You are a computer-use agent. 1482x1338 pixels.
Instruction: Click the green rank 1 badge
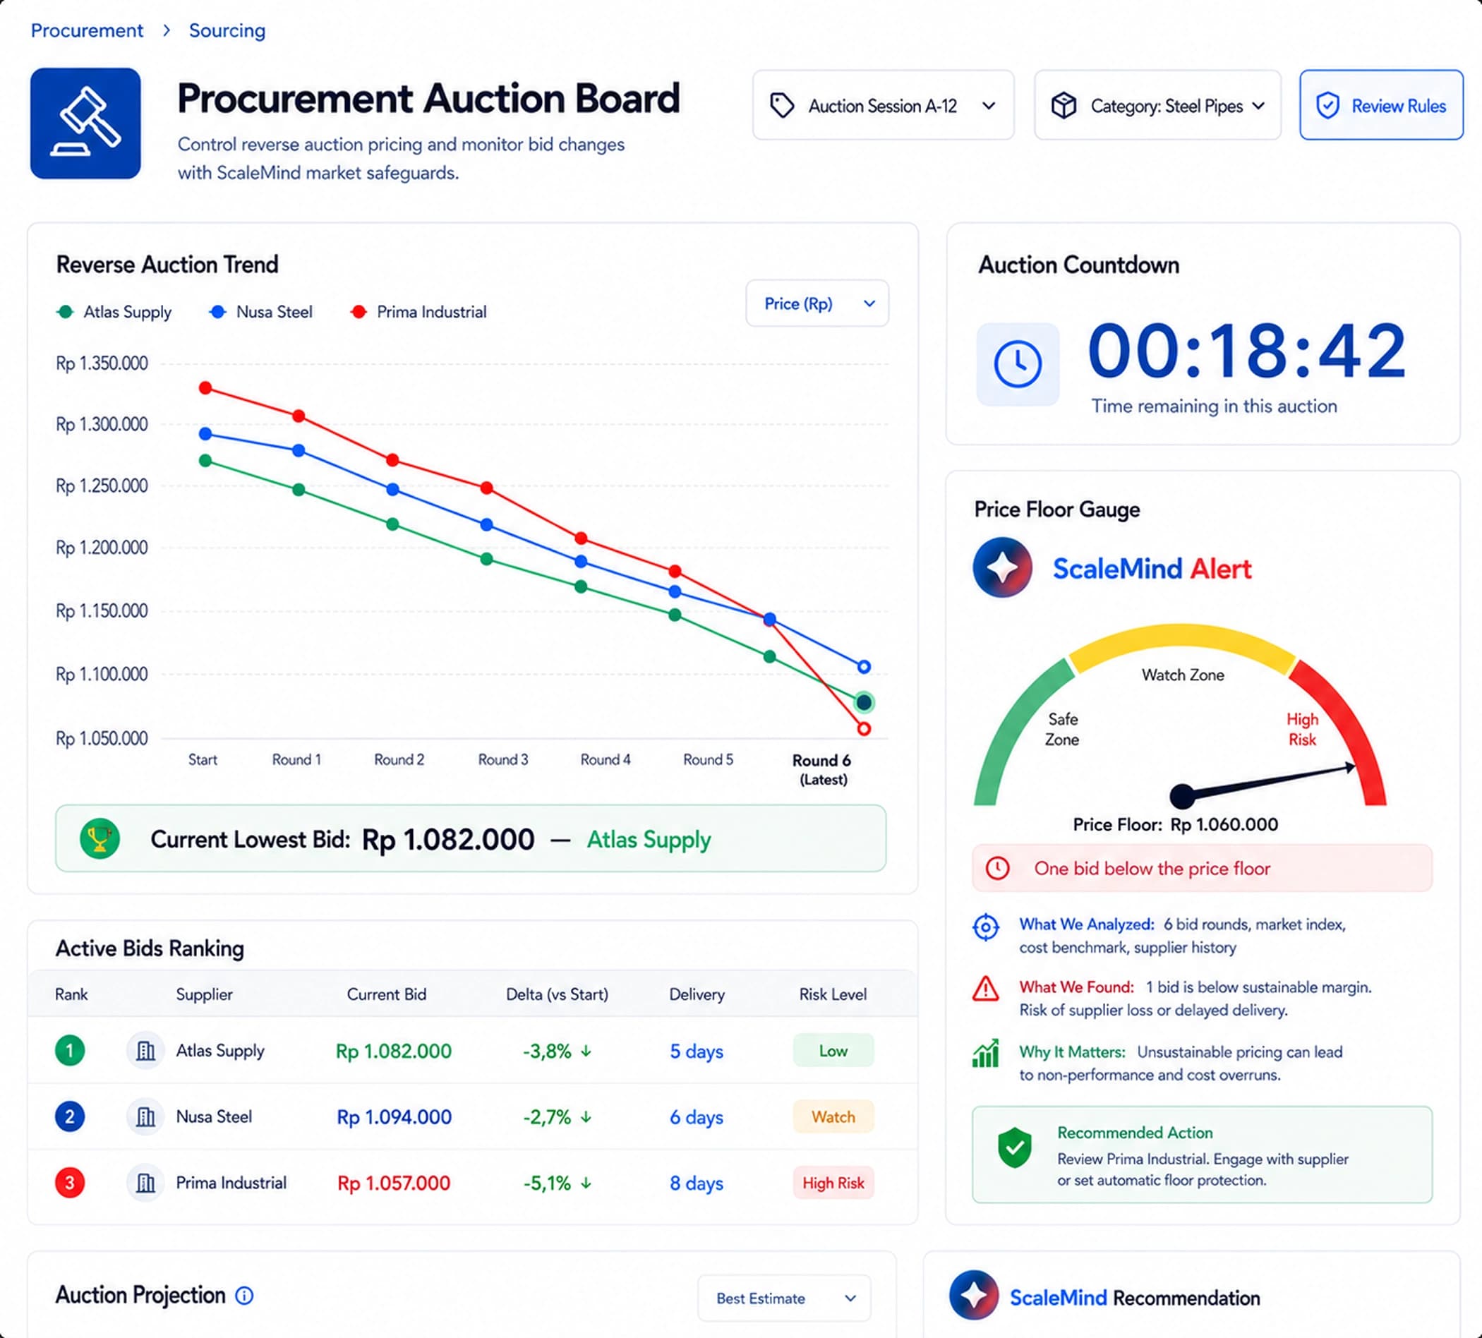click(70, 1051)
